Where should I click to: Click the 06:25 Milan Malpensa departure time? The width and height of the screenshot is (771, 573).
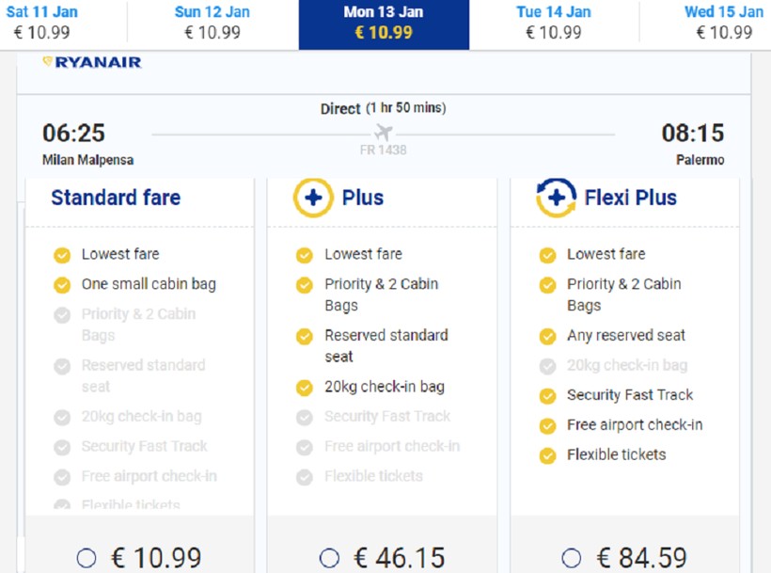(74, 134)
